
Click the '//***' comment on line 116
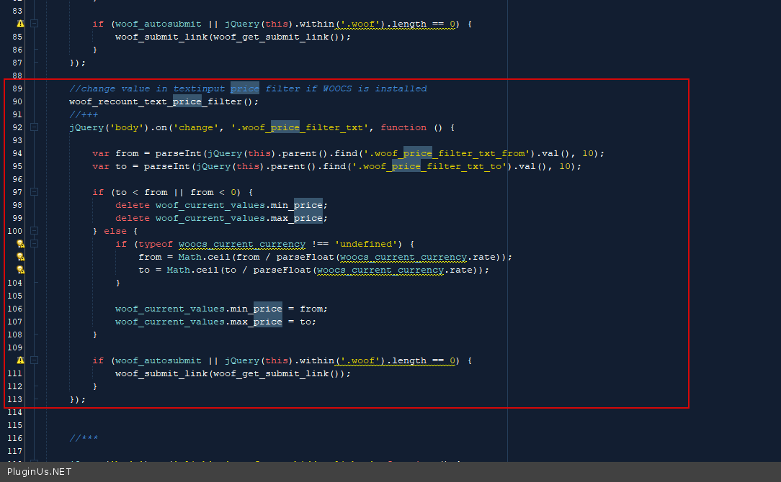click(x=84, y=438)
